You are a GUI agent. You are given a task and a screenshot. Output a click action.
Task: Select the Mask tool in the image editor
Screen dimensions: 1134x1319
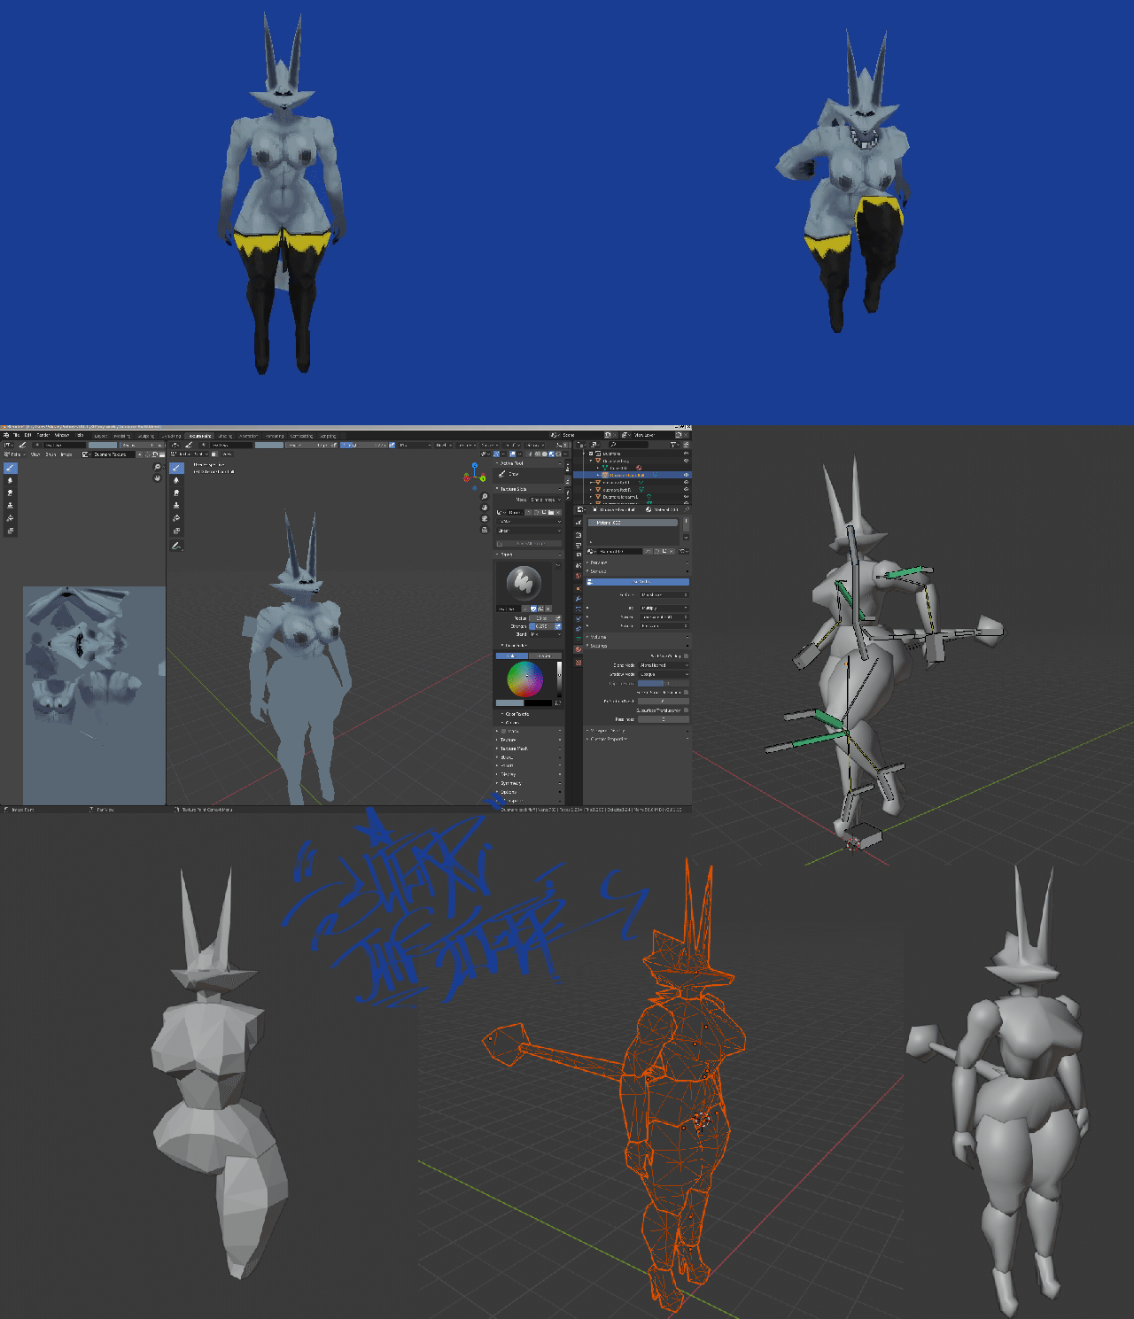pos(11,531)
